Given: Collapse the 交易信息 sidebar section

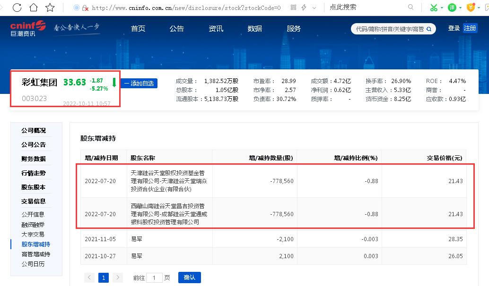Looking at the screenshot, I should (x=34, y=202).
